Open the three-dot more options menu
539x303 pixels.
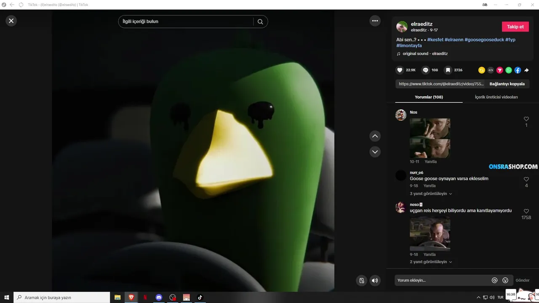(x=375, y=21)
